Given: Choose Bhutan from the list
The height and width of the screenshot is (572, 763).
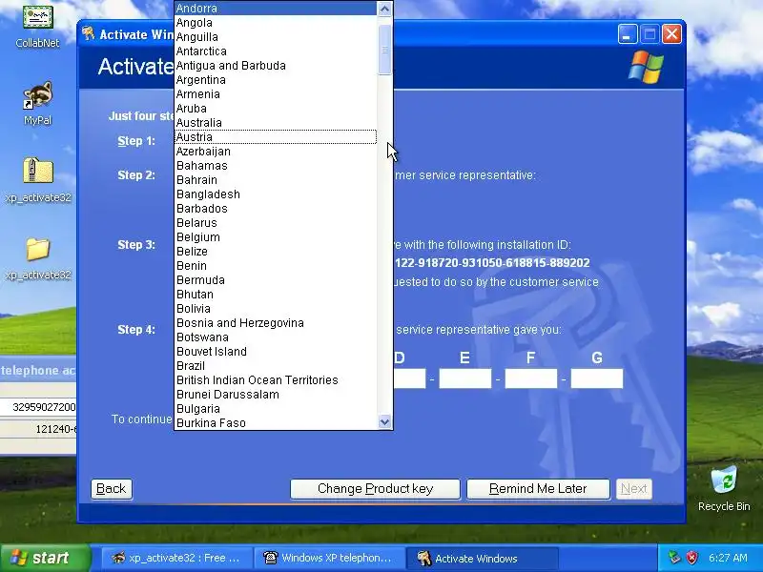Looking at the screenshot, I should 276,295.
